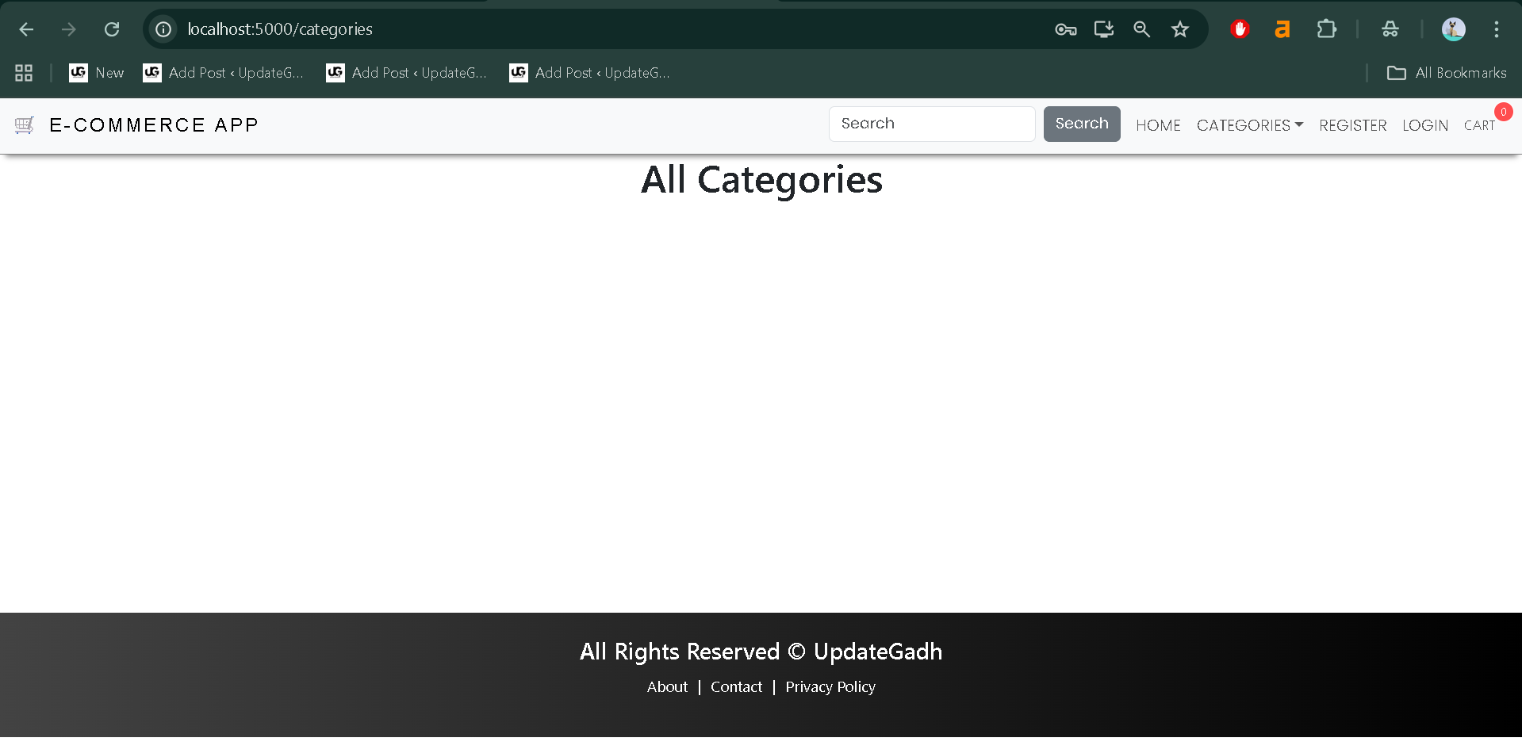Bookmark this page with the star icon
This screenshot has height=753, width=1522.
point(1179,29)
